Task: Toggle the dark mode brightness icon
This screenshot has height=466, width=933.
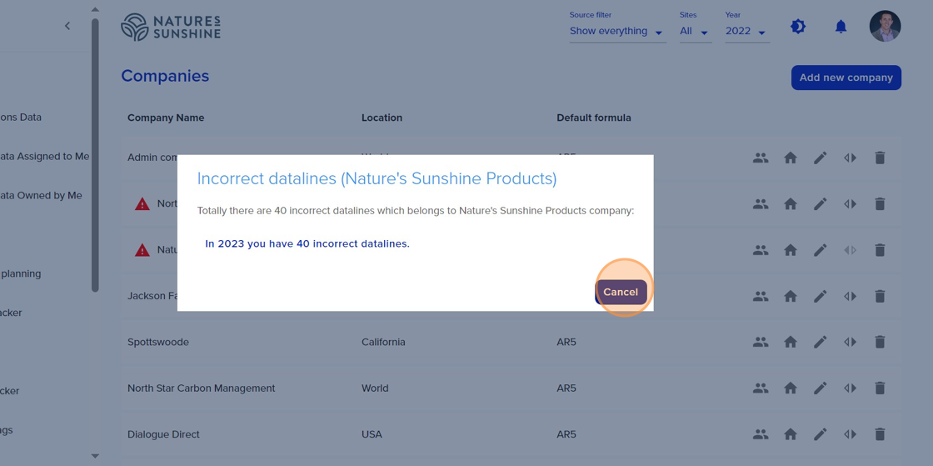Action: (798, 26)
